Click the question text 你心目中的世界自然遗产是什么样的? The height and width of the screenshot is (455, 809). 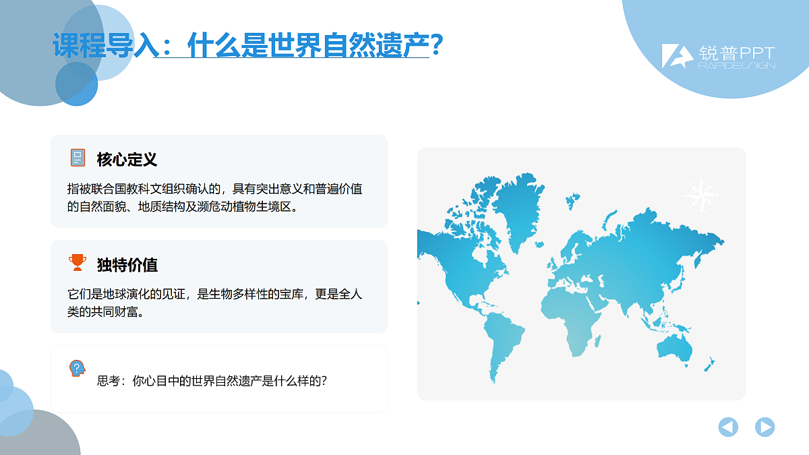click(x=230, y=380)
